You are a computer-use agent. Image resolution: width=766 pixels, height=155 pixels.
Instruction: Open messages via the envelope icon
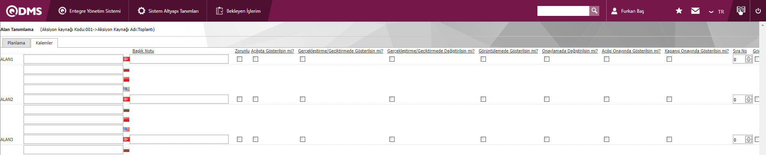[x=695, y=11]
